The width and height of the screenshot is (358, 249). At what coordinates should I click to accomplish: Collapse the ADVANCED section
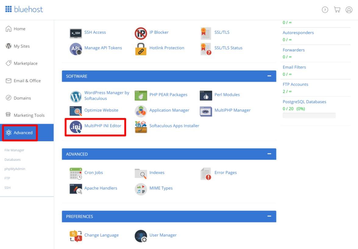coord(269,154)
